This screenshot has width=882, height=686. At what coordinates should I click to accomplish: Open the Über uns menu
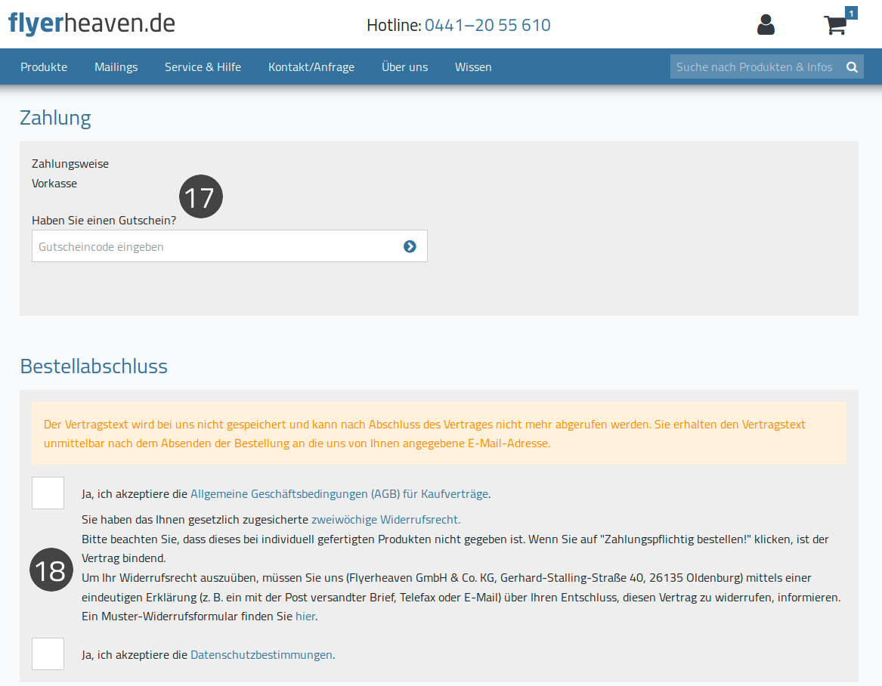pyautogui.click(x=404, y=67)
